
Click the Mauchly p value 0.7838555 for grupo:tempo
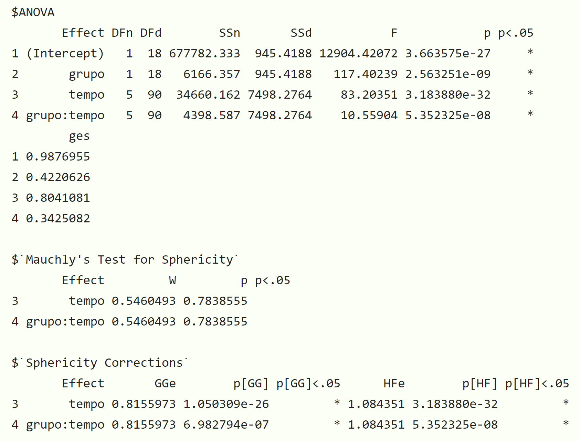pyautogui.click(x=215, y=322)
